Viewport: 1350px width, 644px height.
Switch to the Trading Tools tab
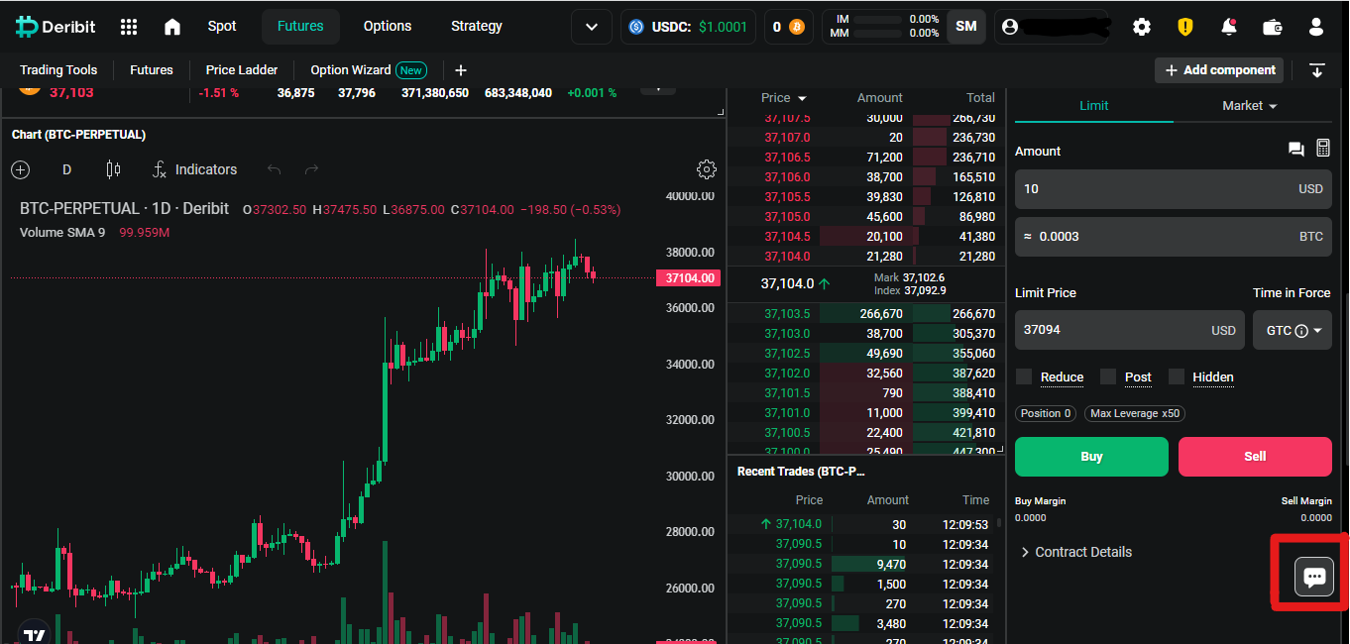[x=58, y=70]
